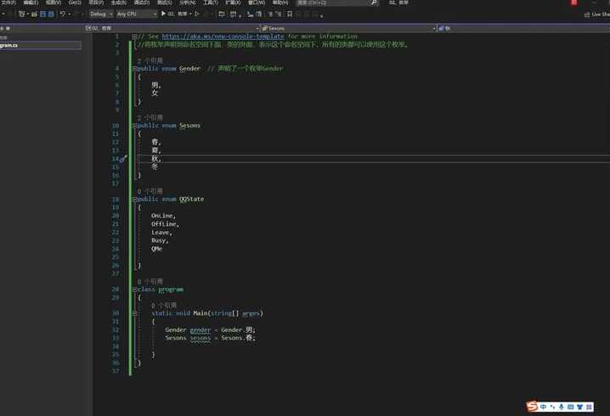This screenshot has width=610, height=416.
Task: Open the Help menu
Action: tap(280, 3)
